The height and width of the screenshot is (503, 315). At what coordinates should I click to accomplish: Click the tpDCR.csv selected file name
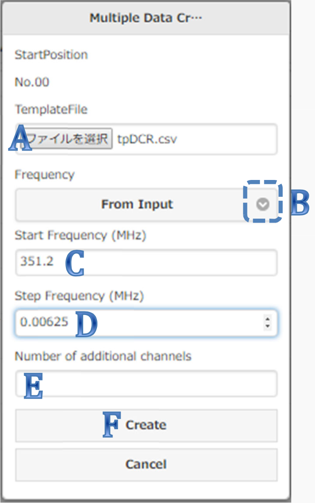[147, 139]
